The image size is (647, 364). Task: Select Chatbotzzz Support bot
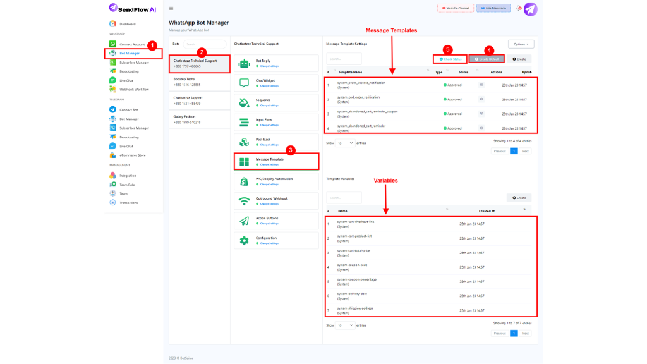point(199,100)
